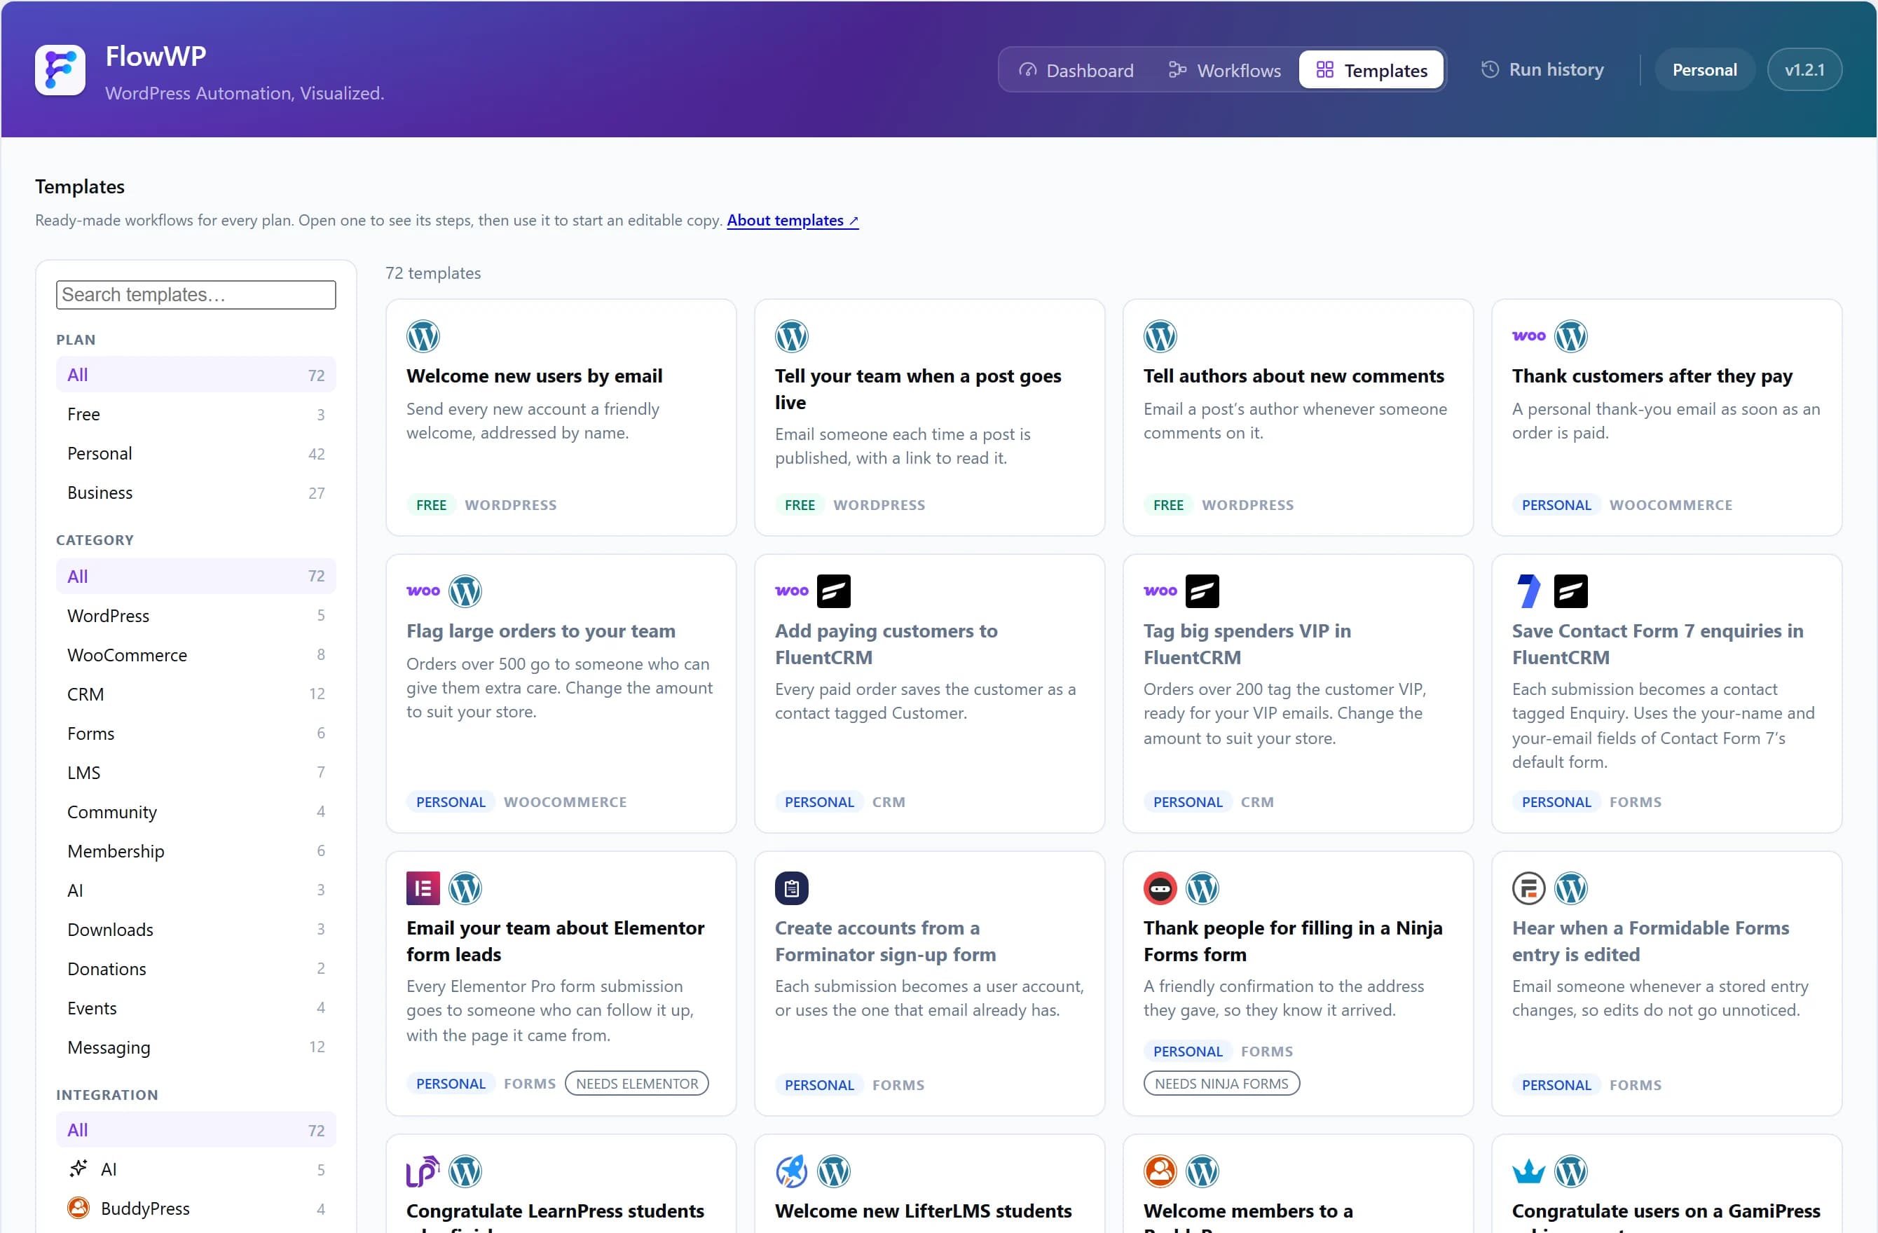1878x1233 pixels.
Task: Select LMS category filter
Action: 196,772
